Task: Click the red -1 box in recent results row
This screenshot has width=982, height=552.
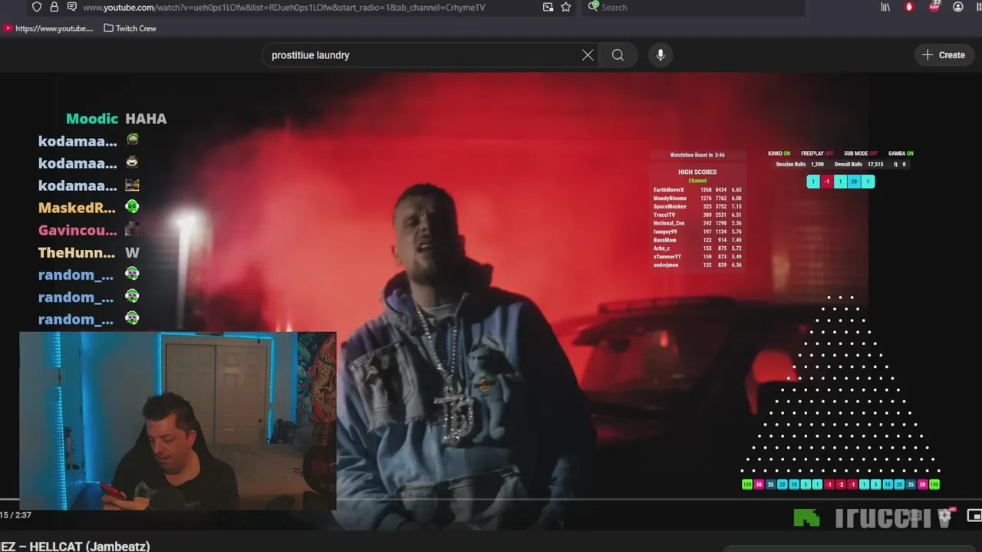Action: [x=826, y=182]
